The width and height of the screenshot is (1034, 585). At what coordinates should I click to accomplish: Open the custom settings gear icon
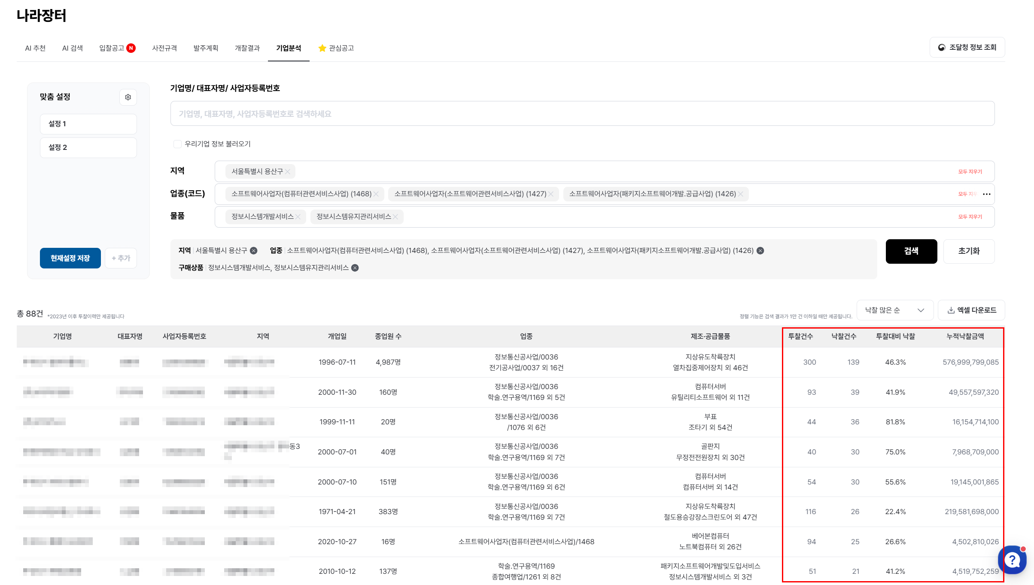pos(128,97)
